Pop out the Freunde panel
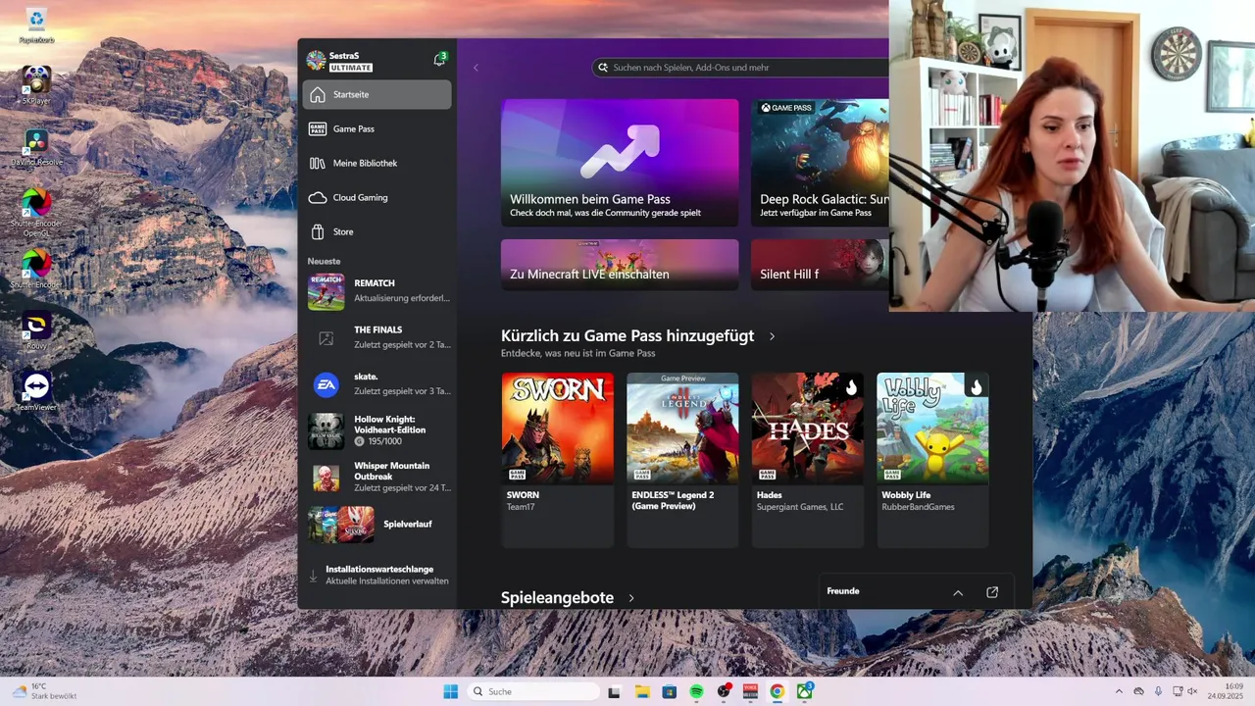 click(x=992, y=592)
